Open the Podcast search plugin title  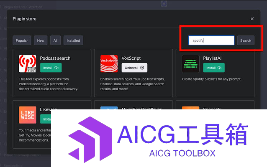point(55,58)
